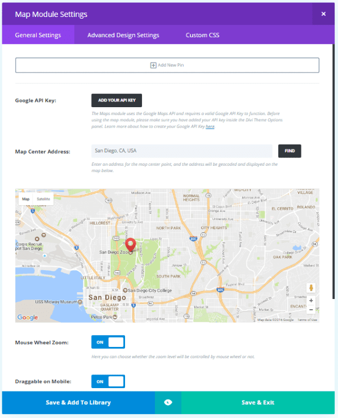Click the 'ROLANDO' map label
Viewport: 338px width, 418px height.
[306, 207]
